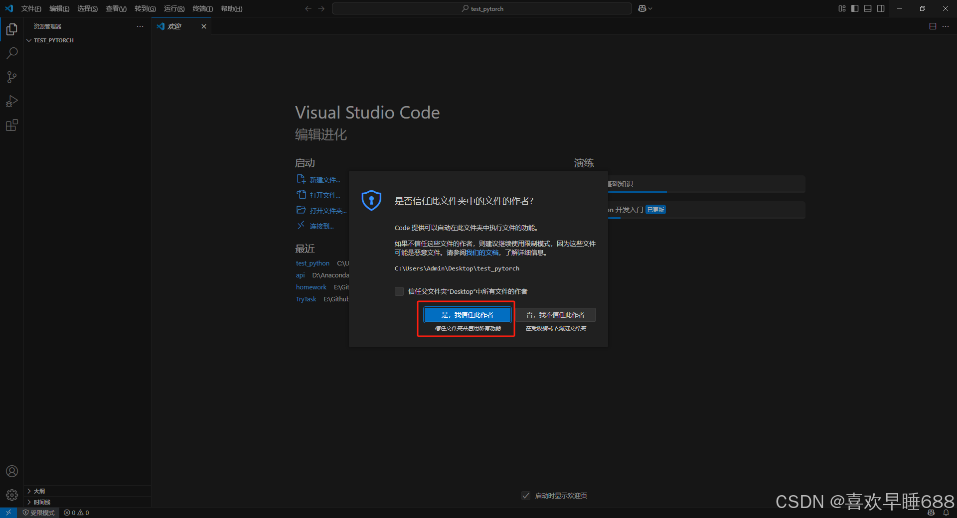
Task: Open the 文件(F) menu
Action: (x=31, y=8)
